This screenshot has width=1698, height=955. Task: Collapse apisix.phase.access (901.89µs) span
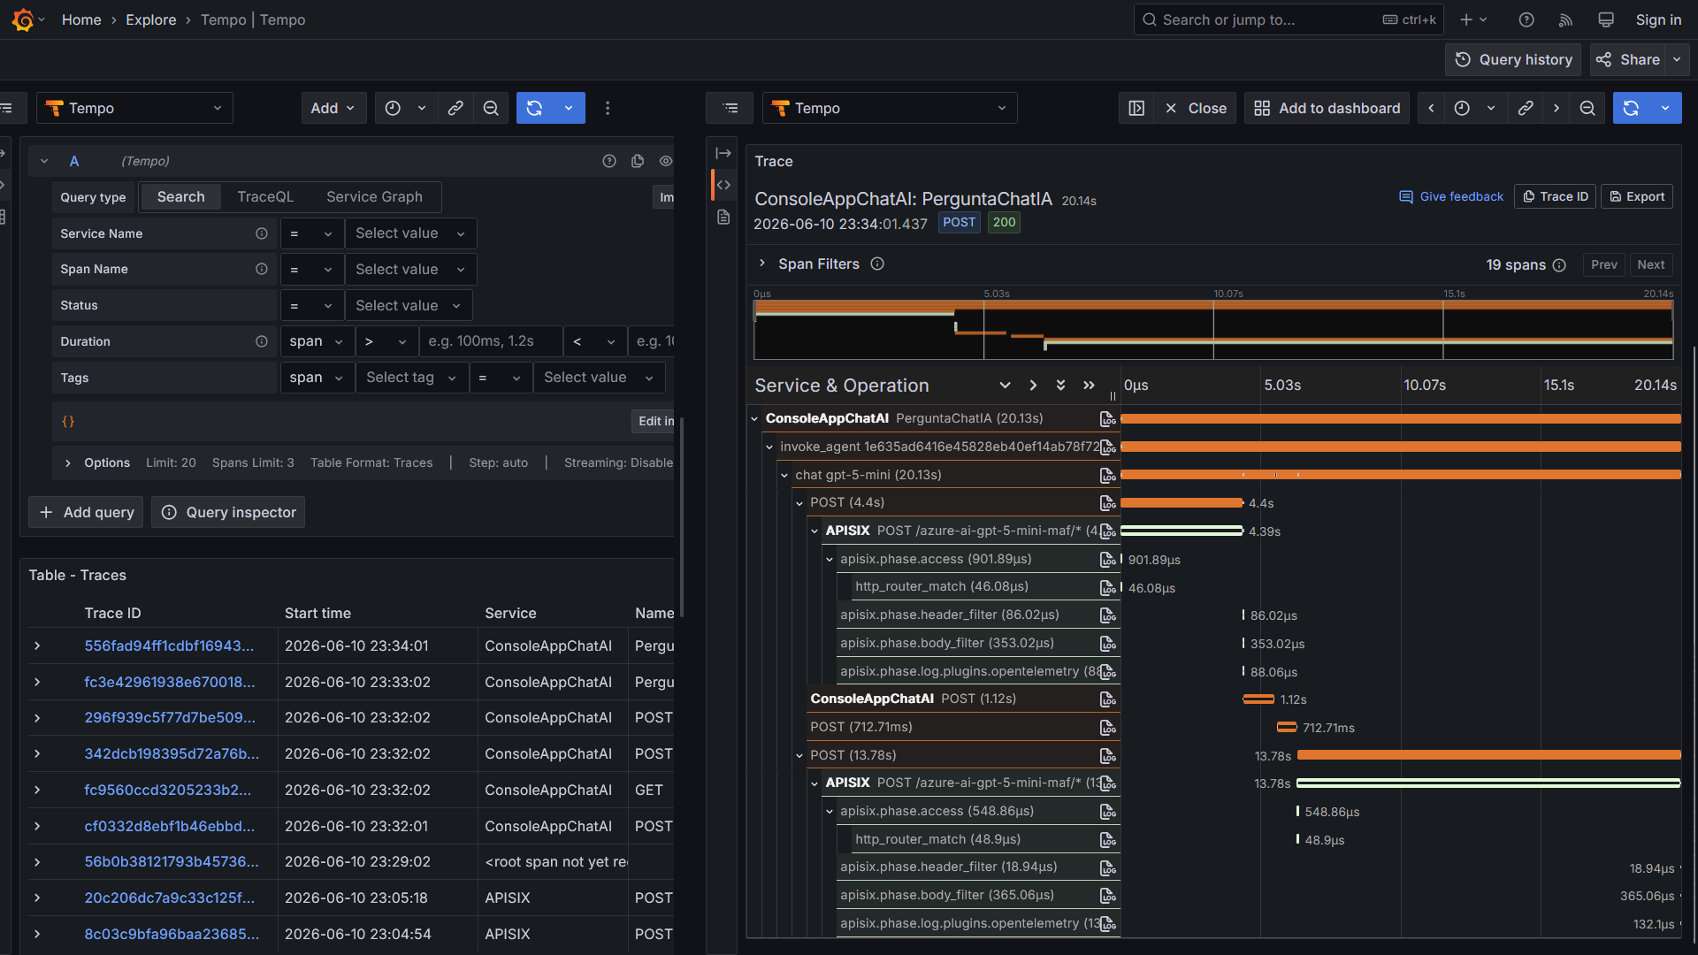(x=830, y=559)
